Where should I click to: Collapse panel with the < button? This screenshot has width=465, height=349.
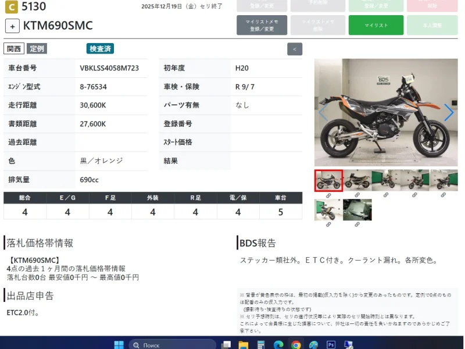pyautogui.click(x=295, y=49)
